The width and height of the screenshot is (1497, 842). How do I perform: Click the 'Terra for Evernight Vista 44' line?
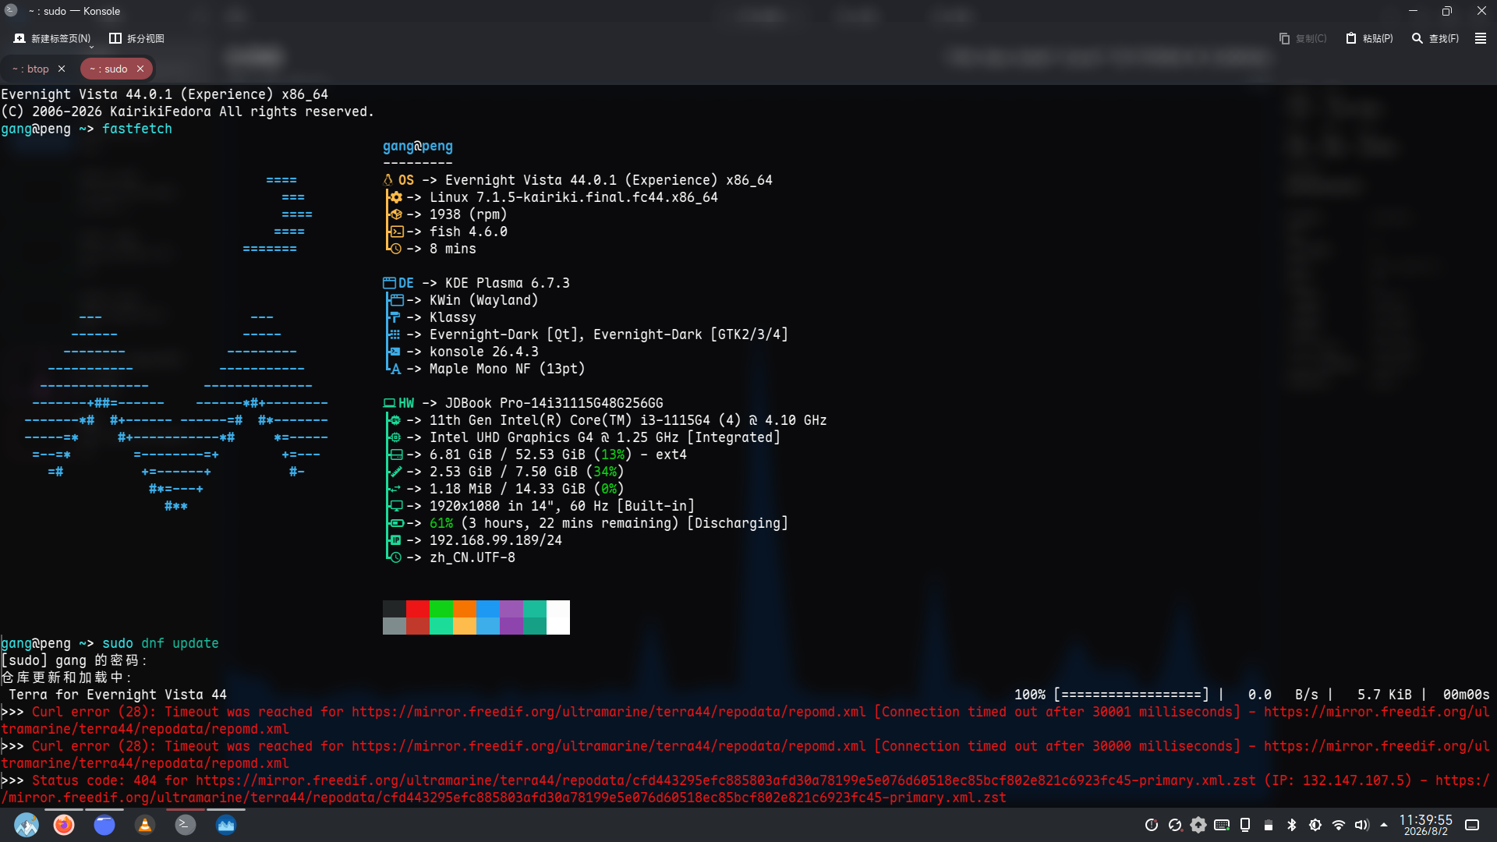118,695
